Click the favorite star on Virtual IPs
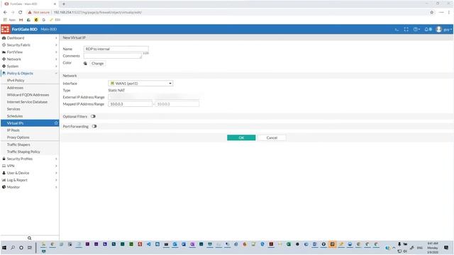The height and width of the screenshot is (255, 454). click(x=56, y=123)
